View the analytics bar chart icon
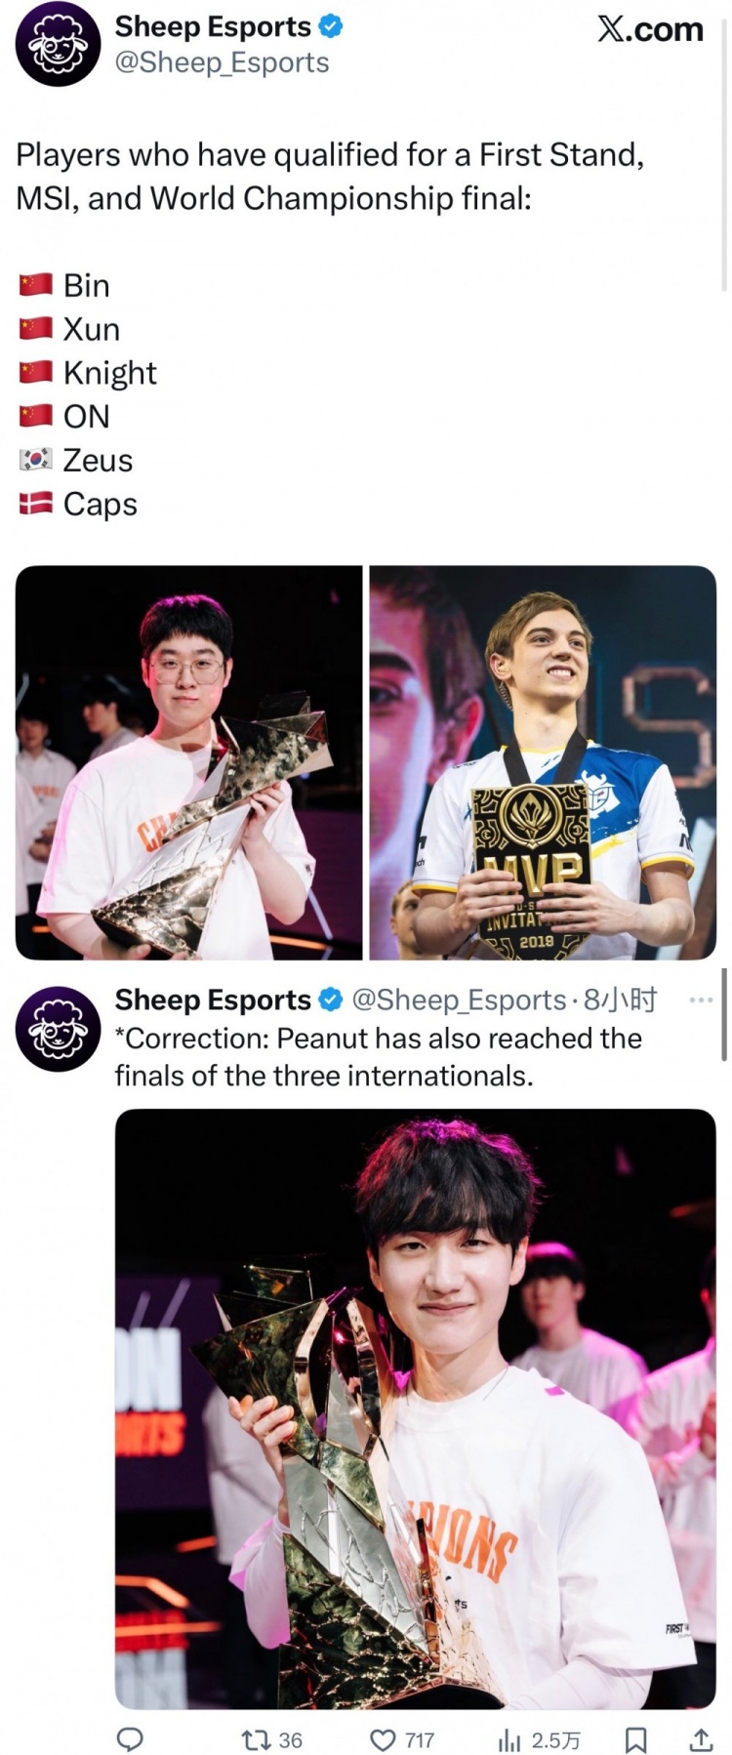 (x=539, y=1739)
